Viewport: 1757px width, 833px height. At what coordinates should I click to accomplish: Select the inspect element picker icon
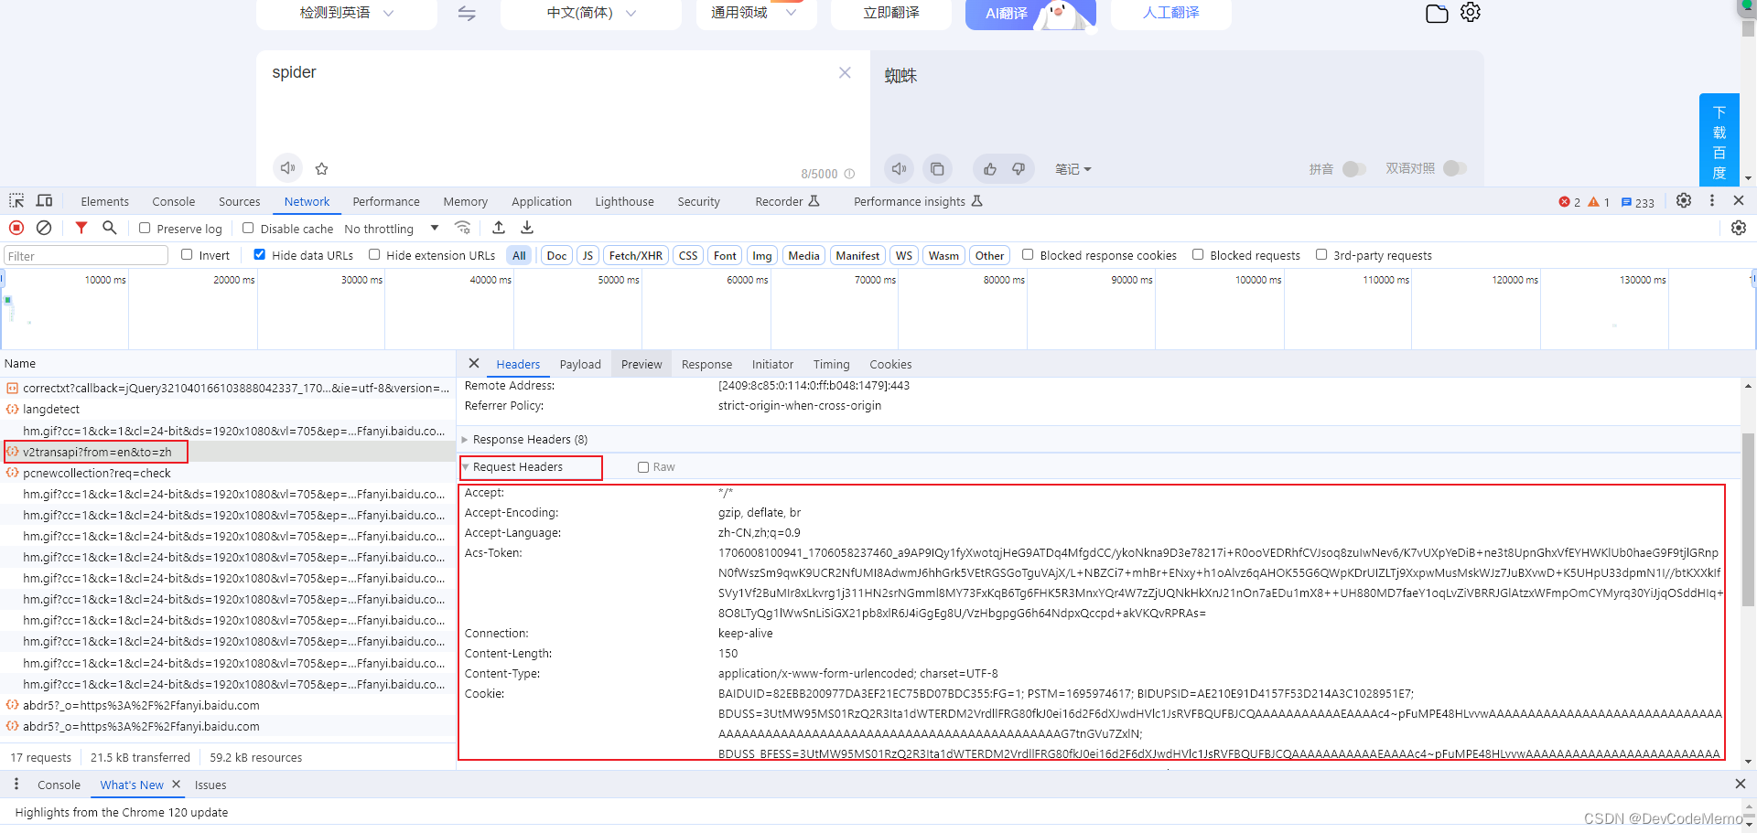[16, 201]
